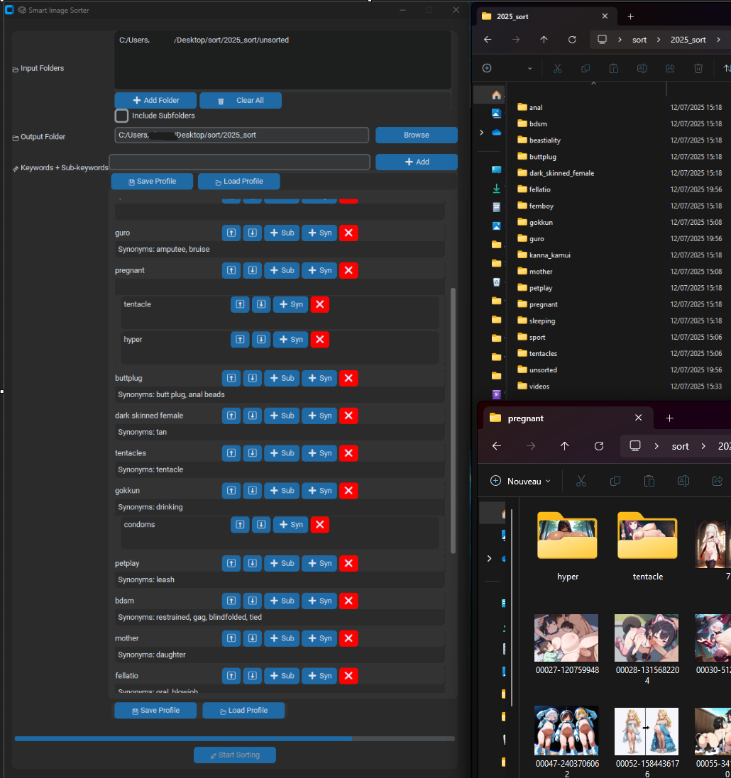731x778 pixels.
Task: Open Home in the 2025_sort window sidebar
Action: coord(496,95)
